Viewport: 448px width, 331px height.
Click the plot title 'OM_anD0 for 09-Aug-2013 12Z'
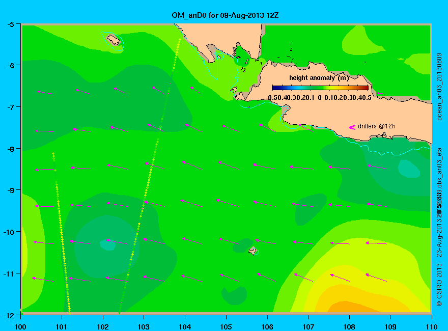point(225,15)
